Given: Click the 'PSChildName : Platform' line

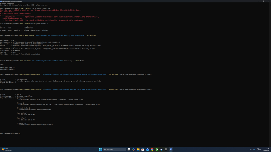Looking at the screenshot, I should pyautogui.click(x=10, y=51).
